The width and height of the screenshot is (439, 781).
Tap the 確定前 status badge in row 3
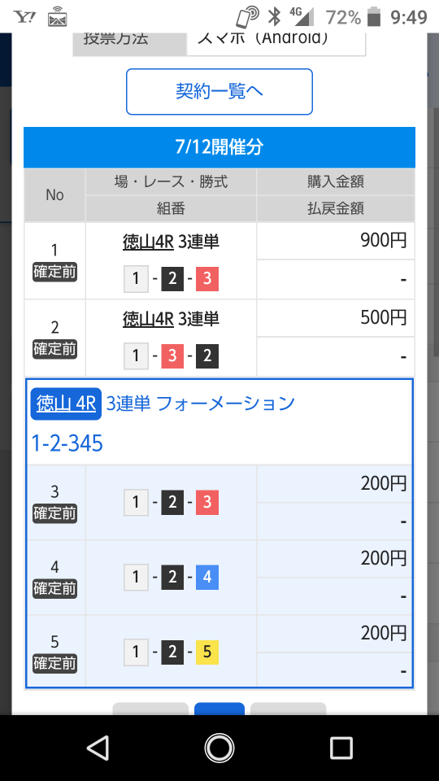click(54, 513)
